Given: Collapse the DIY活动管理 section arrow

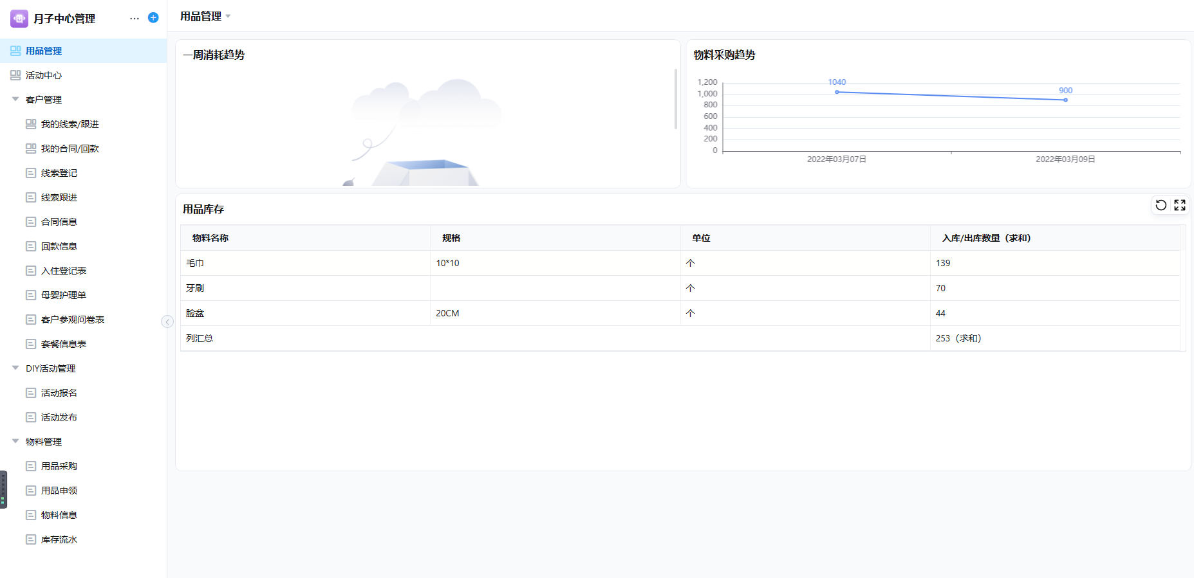Looking at the screenshot, I should (15, 368).
